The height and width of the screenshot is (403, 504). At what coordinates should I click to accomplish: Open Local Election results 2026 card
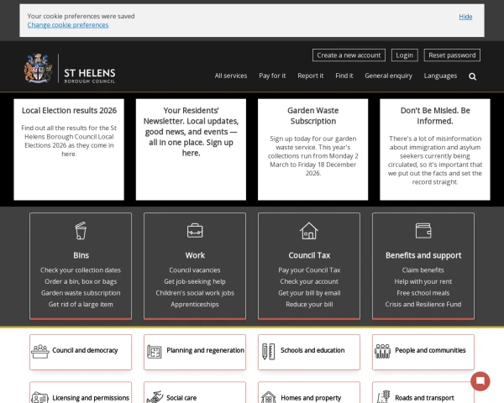click(x=69, y=149)
